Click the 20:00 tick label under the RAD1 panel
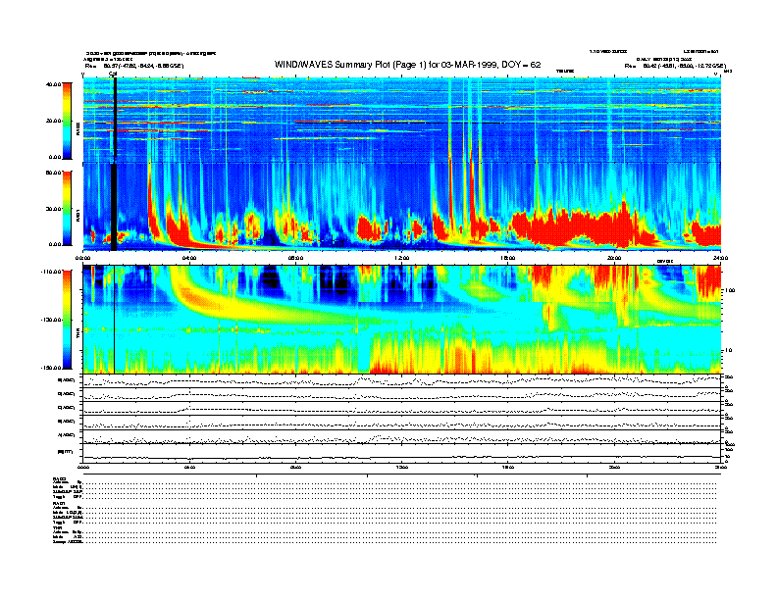 point(614,258)
